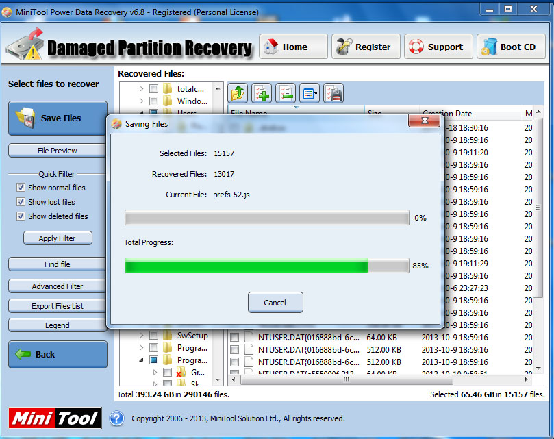
Task: Expand the Gr... subfolder node
Action: click(155, 372)
